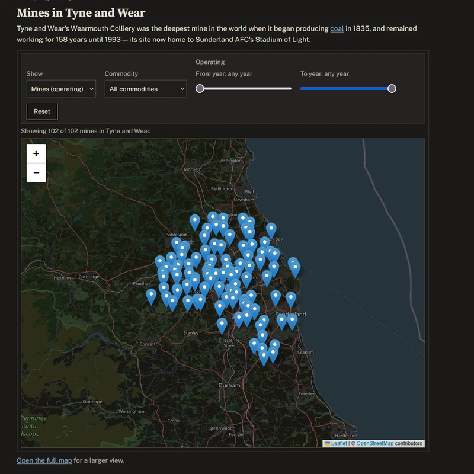Click the 'To year: any year' label
Viewport: 474px width, 474px height.
pyautogui.click(x=325, y=73)
